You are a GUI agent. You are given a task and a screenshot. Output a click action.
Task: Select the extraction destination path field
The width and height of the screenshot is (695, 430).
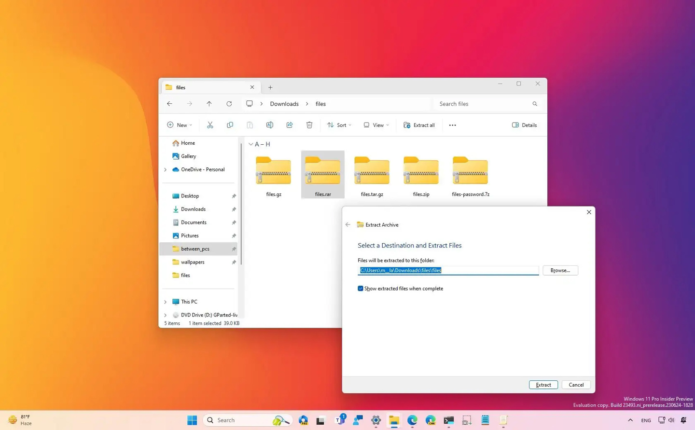coord(448,270)
